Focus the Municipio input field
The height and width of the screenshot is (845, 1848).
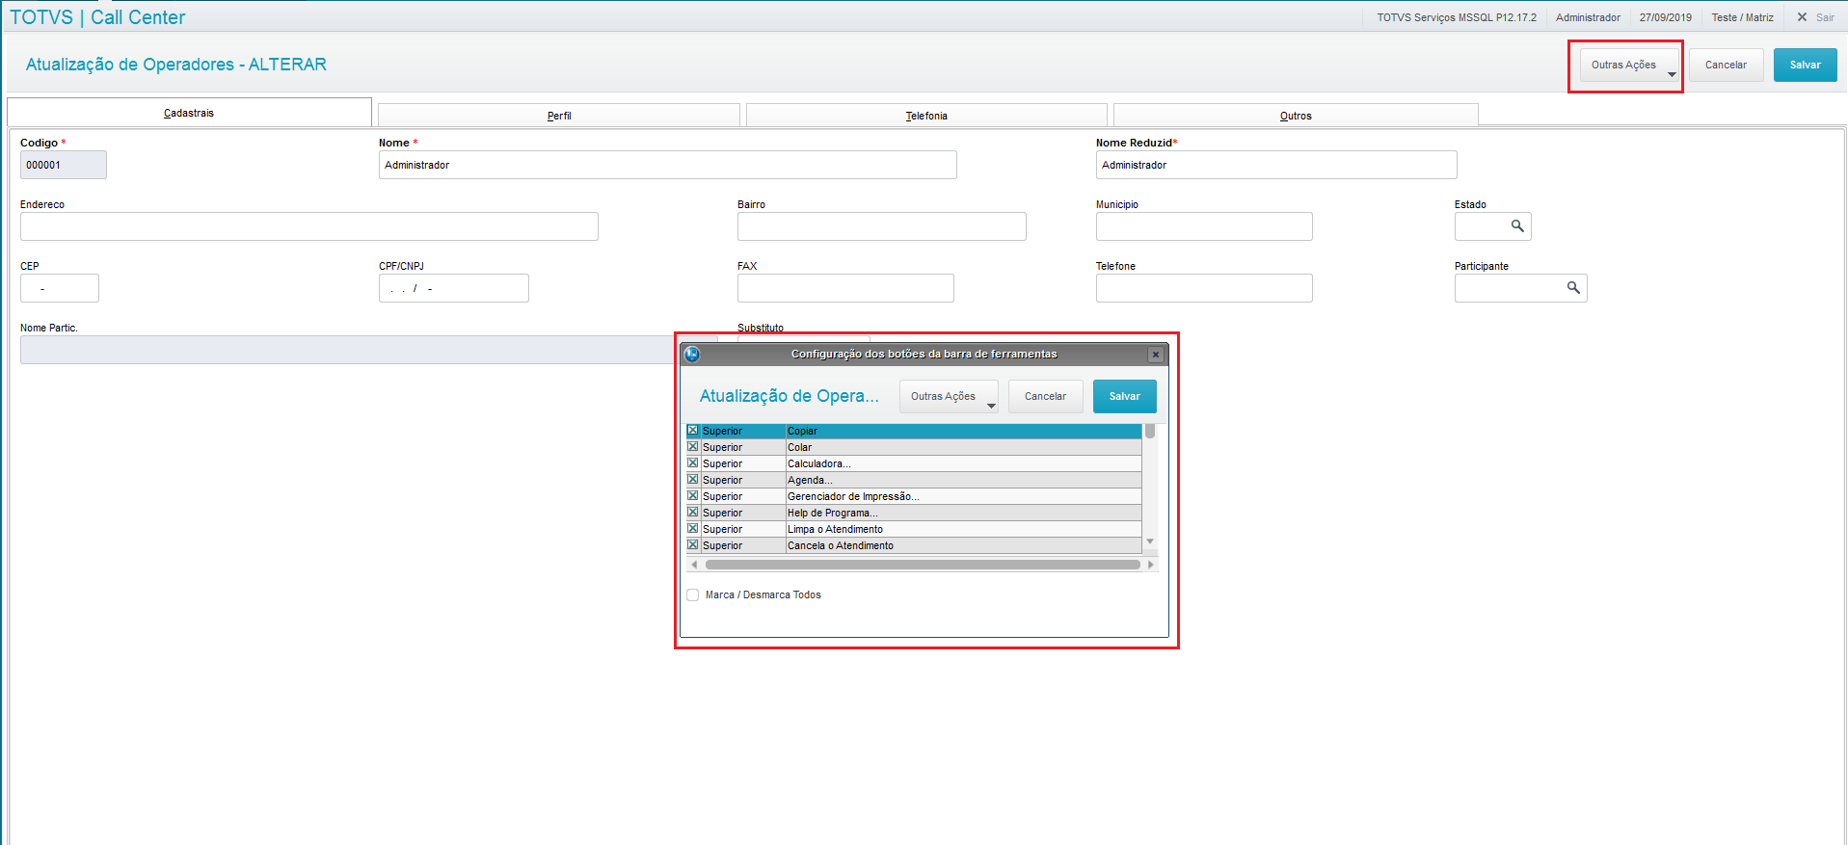1204,226
